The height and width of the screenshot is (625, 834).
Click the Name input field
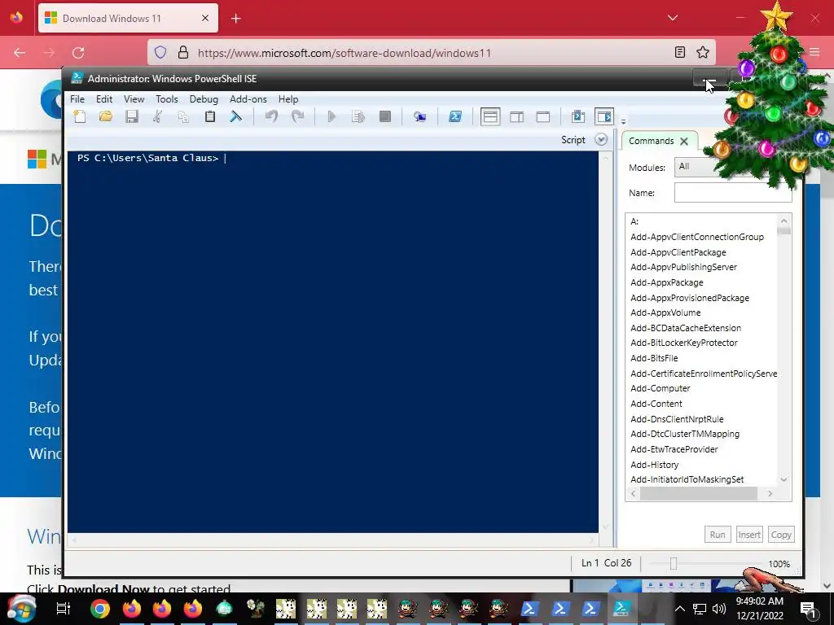click(x=733, y=192)
